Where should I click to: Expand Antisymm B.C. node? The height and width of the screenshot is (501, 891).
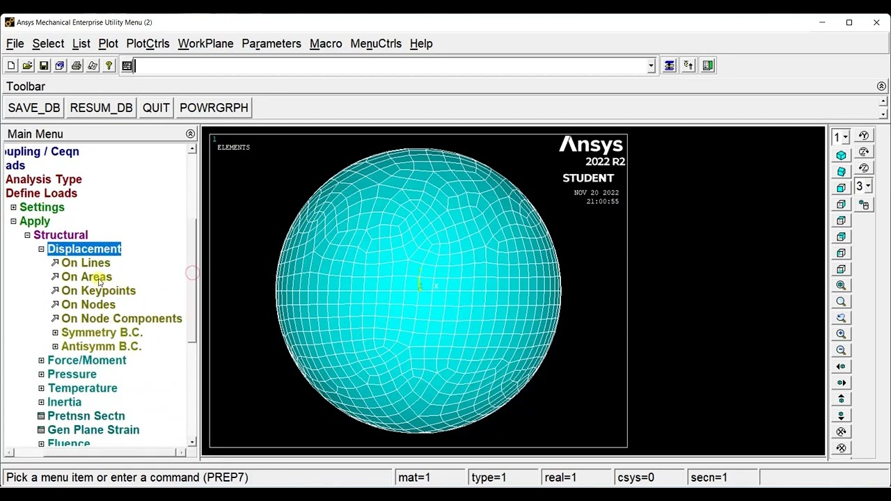tap(55, 347)
